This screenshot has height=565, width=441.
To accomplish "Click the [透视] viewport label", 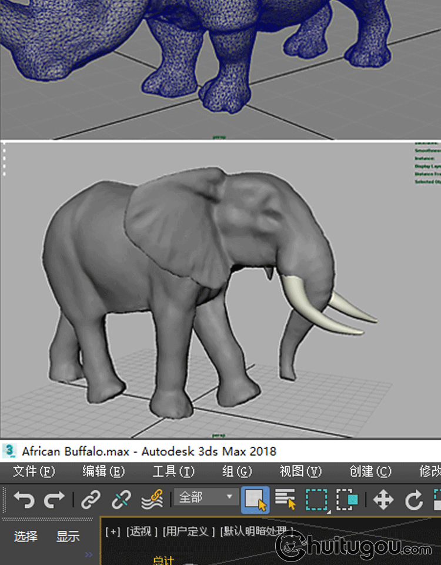I will (142, 531).
